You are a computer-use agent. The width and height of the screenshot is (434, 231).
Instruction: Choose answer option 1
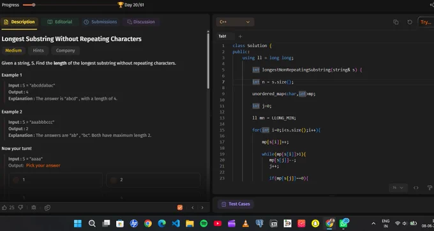click(x=56, y=180)
